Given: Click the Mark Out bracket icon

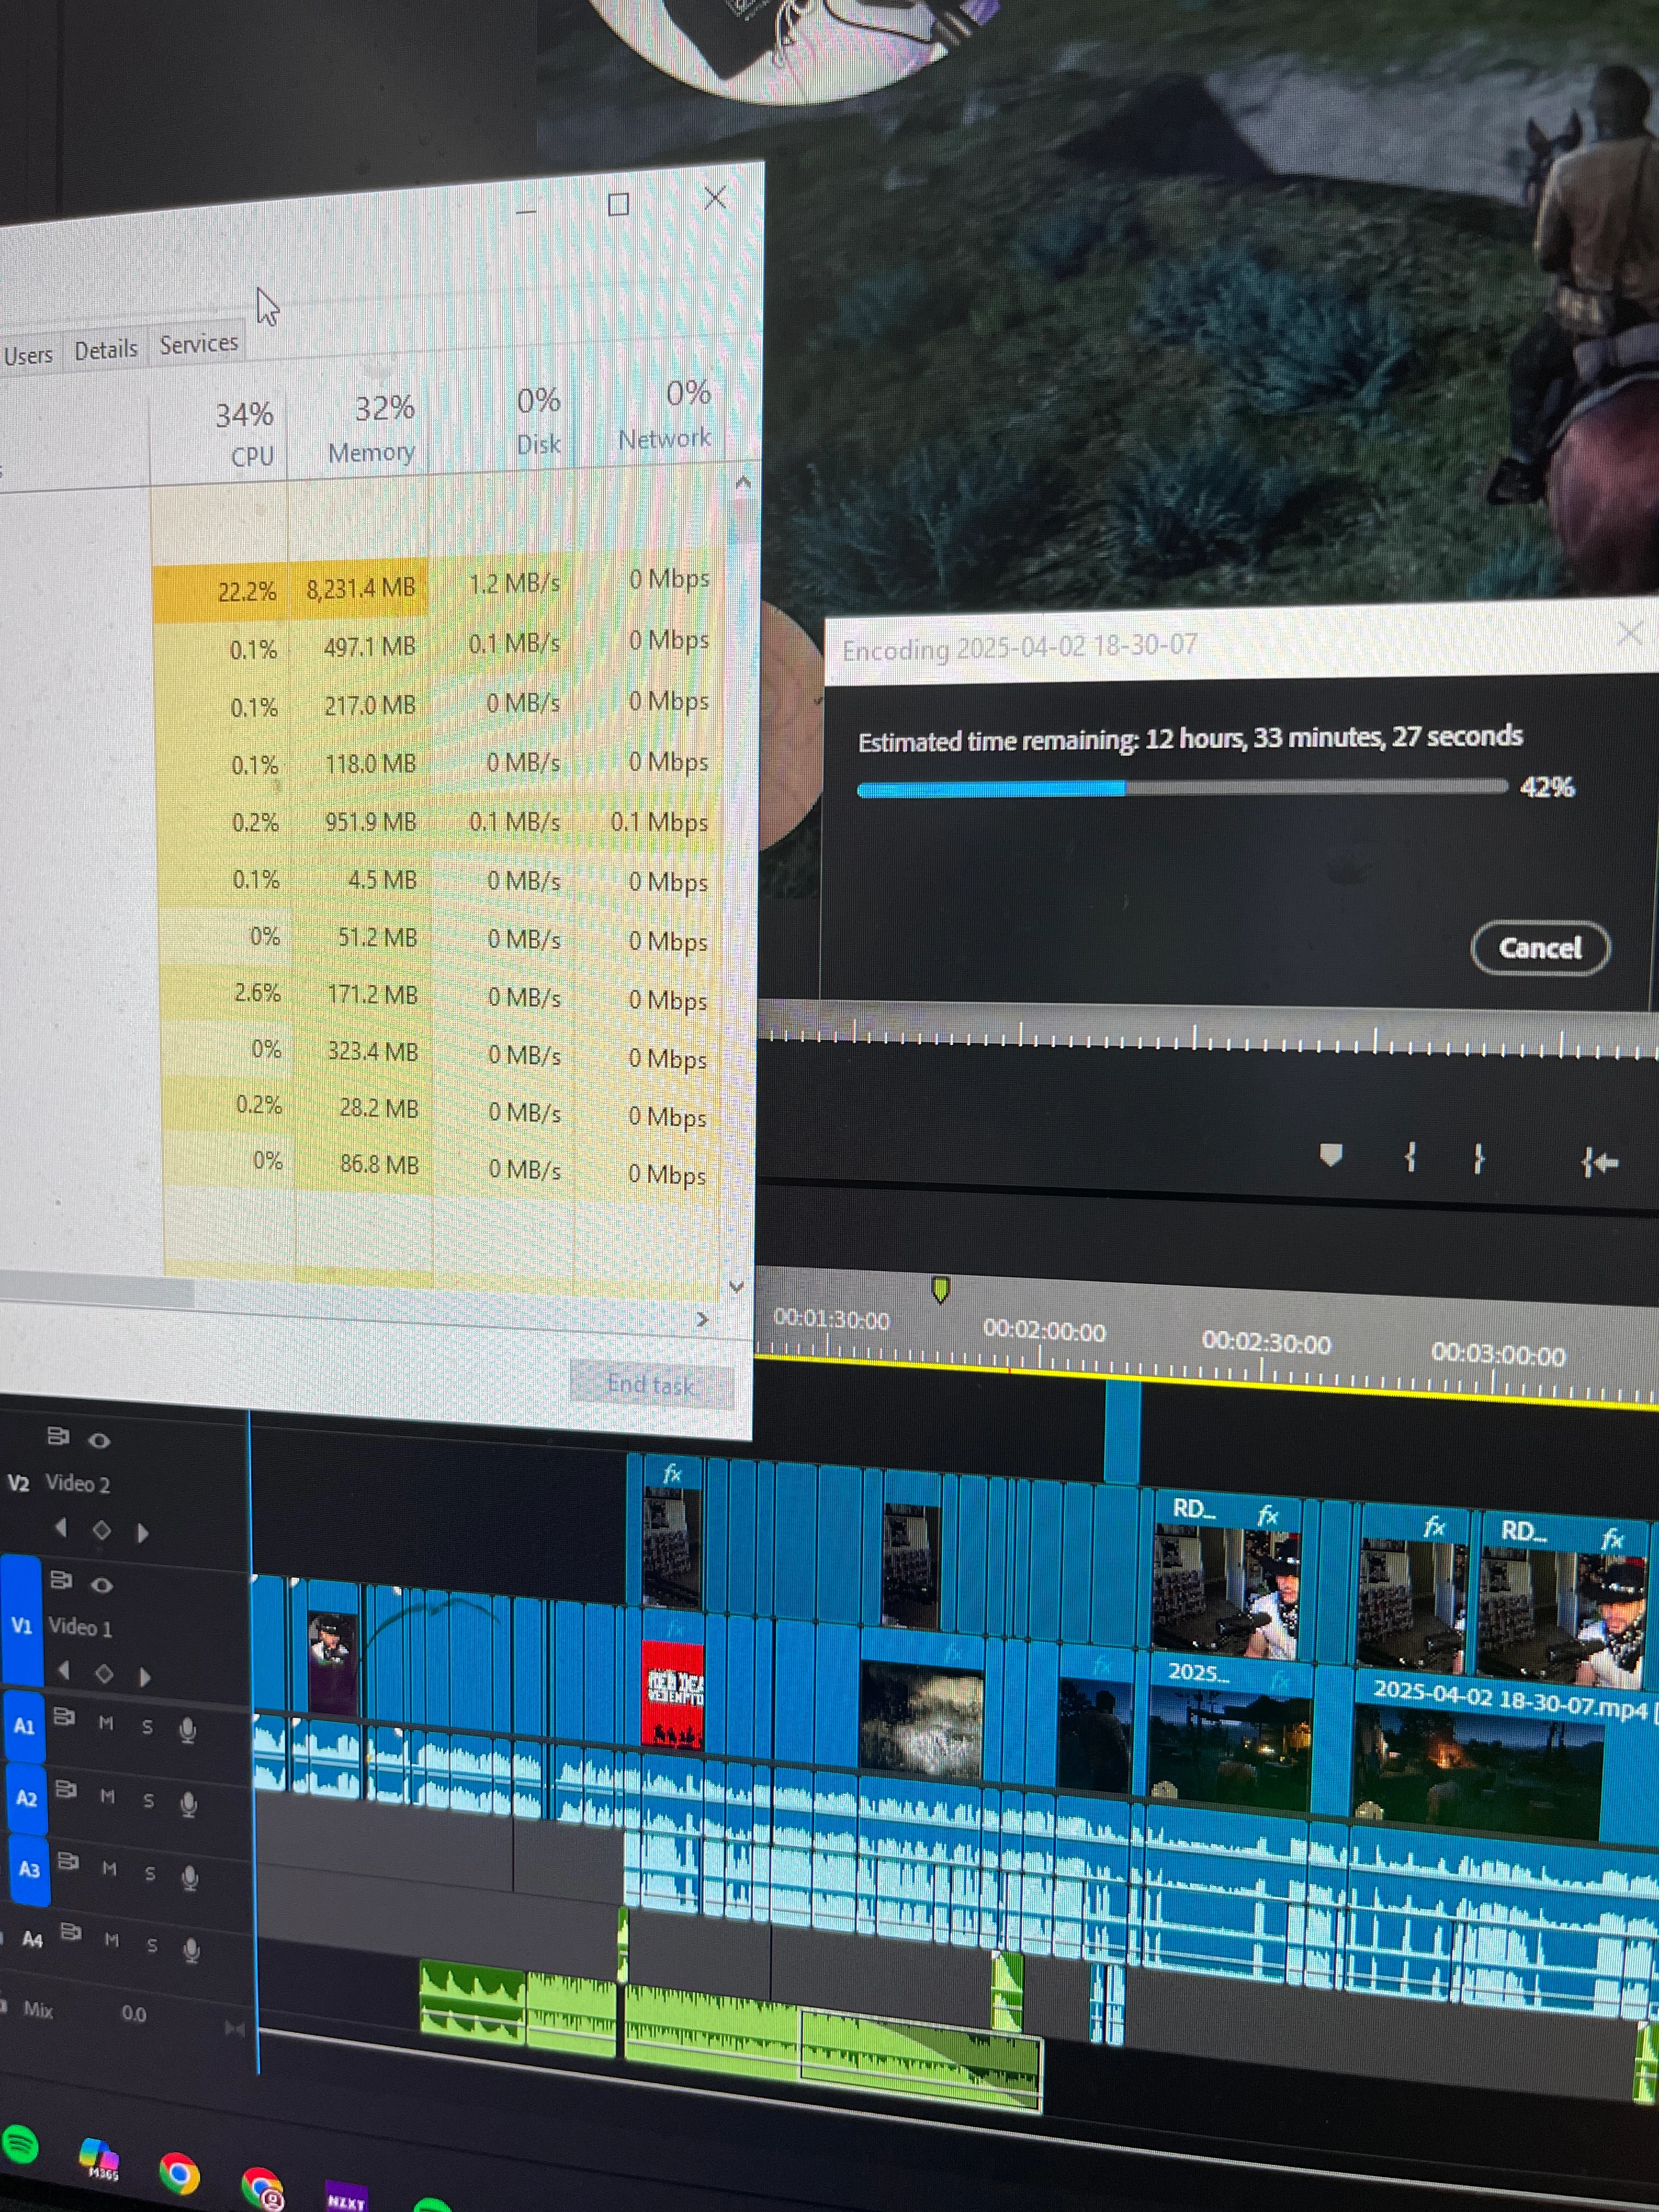Looking at the screenshot, I should (1478, 1159).
